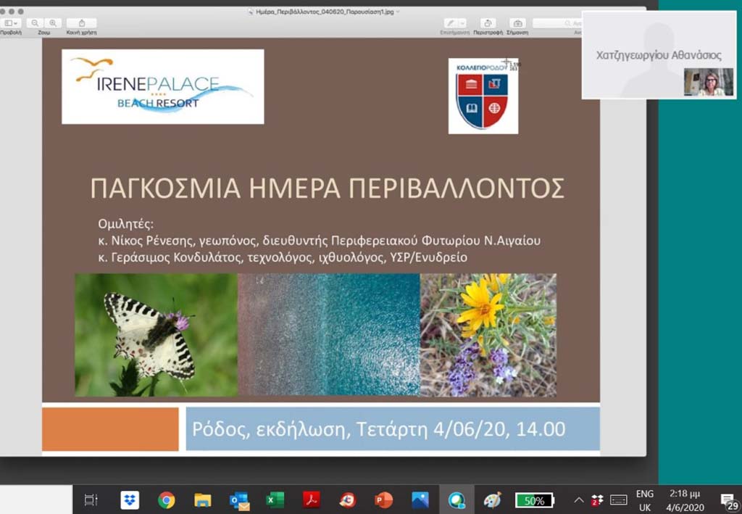
Task: Click the butterfly photo on slide
Action: [157, 335]
